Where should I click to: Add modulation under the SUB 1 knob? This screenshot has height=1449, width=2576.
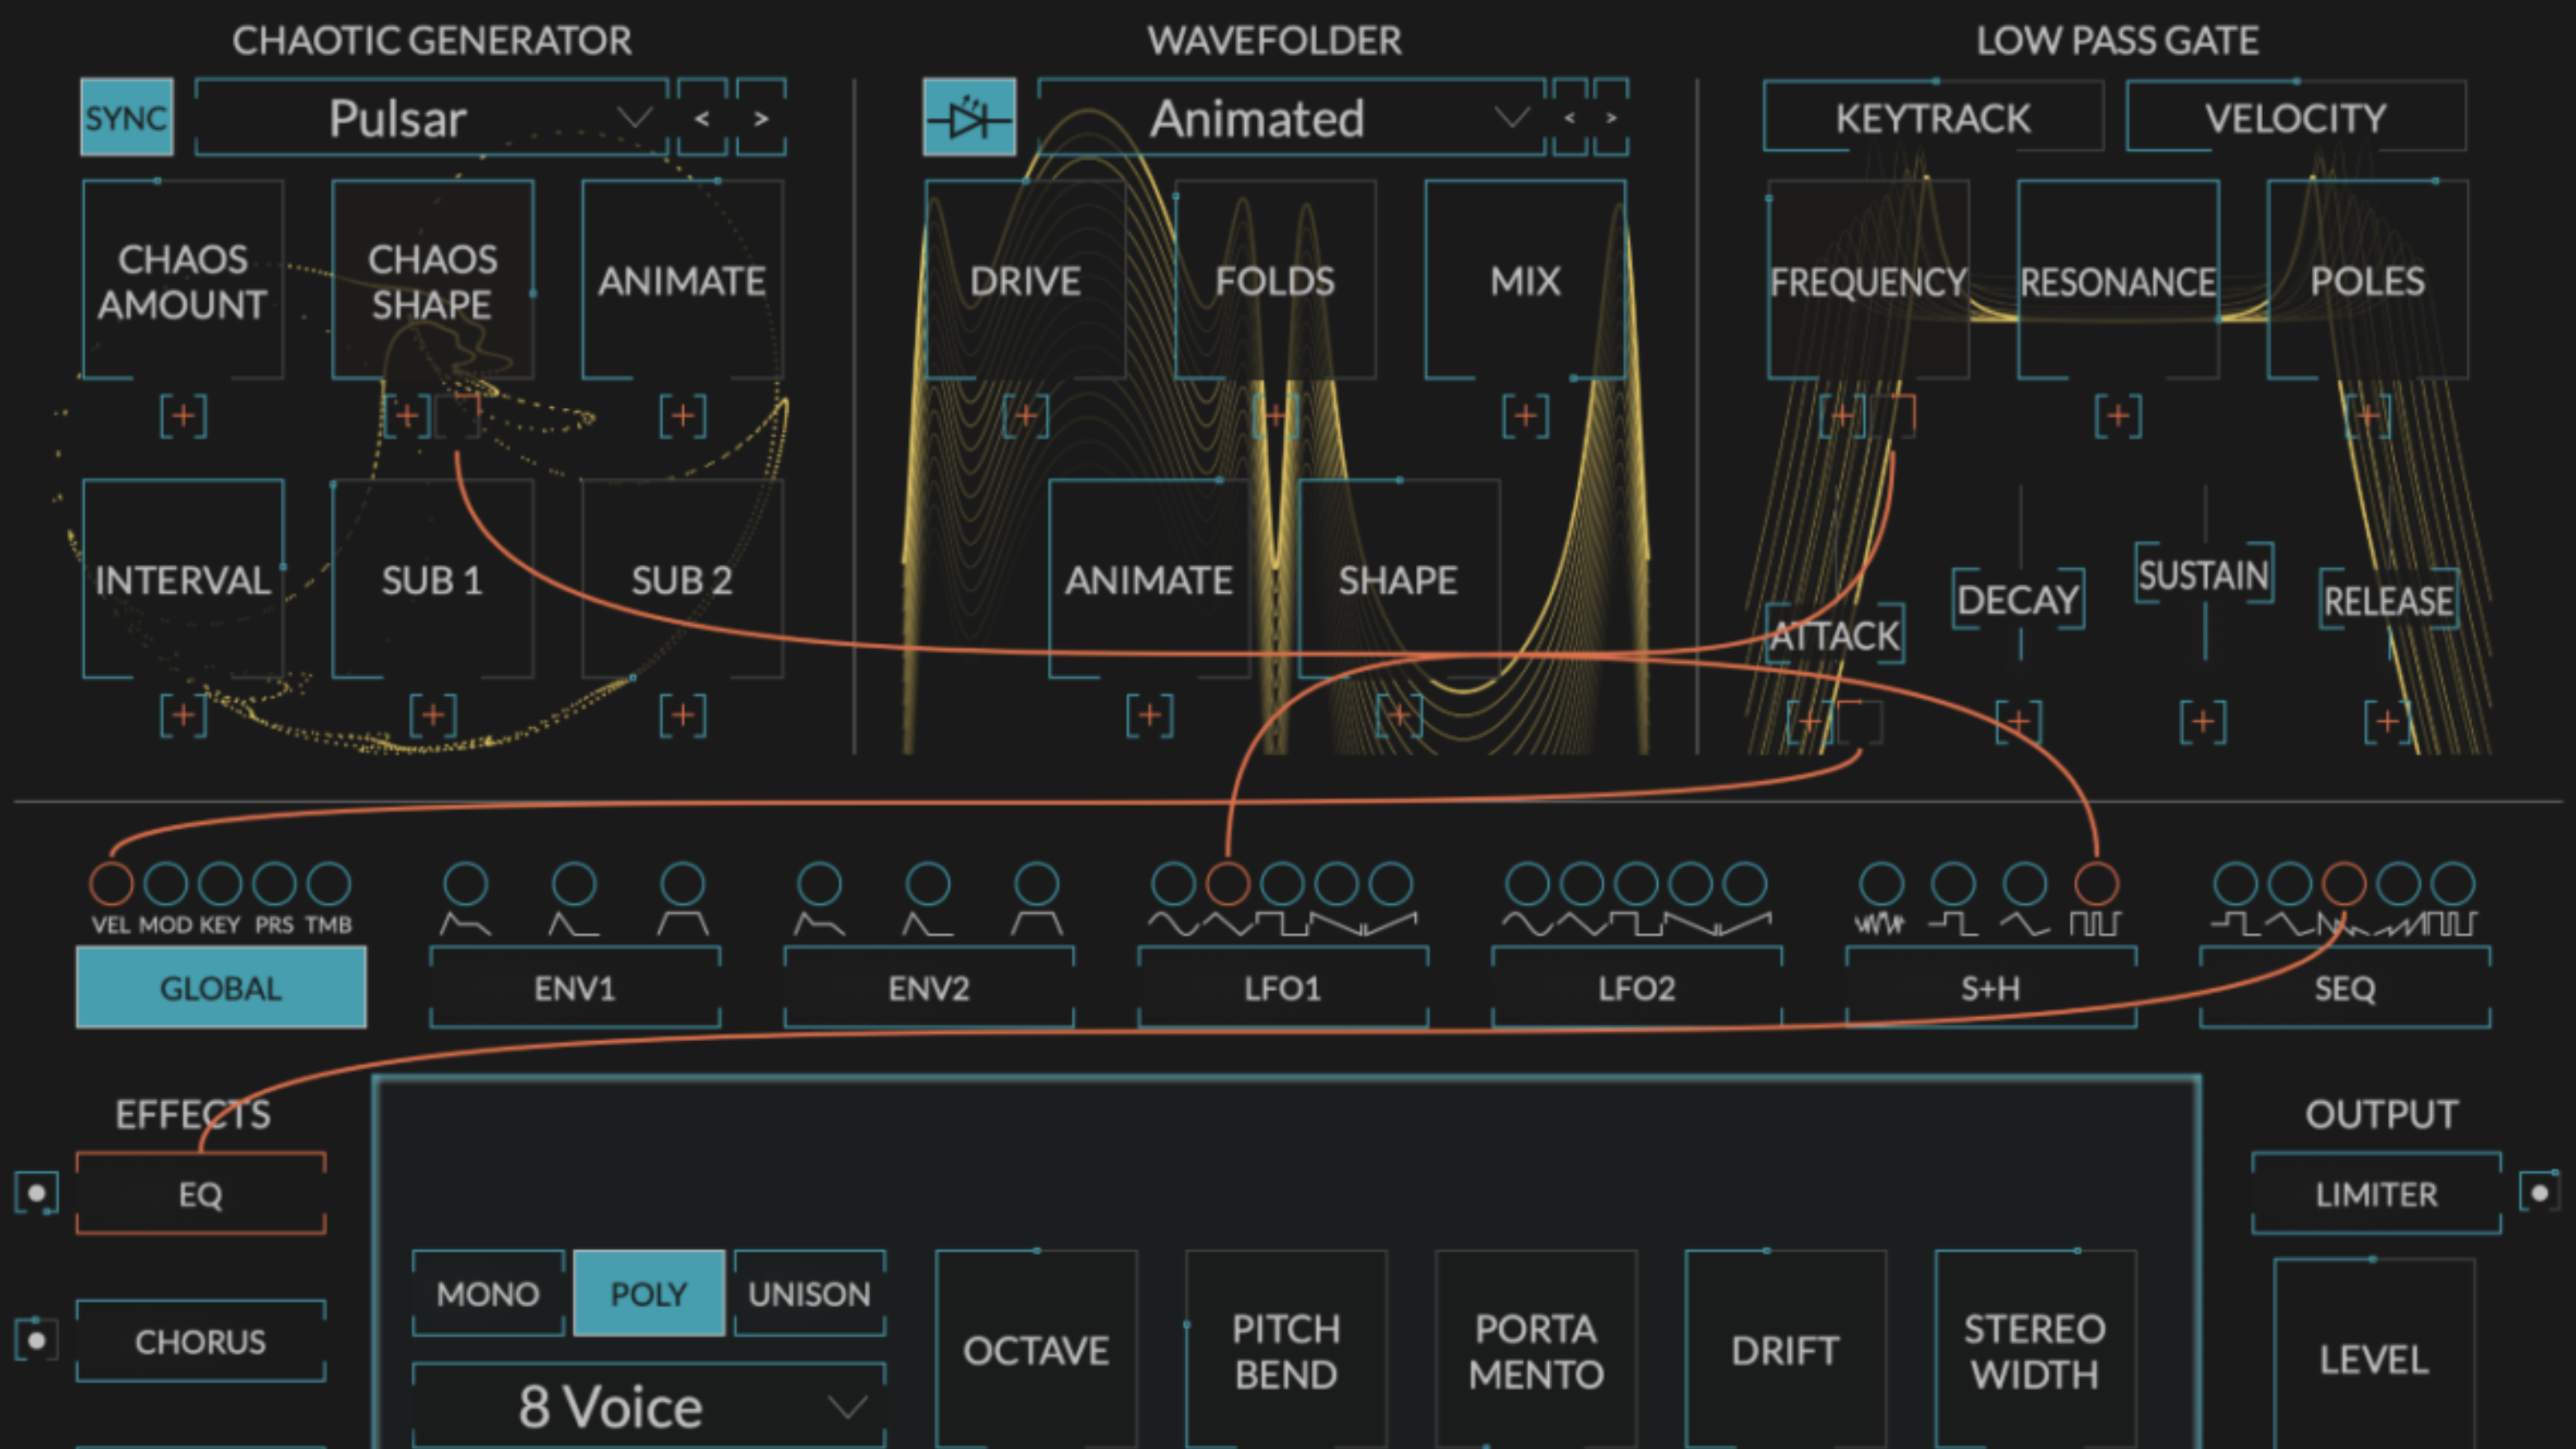pyautogui.click(x=433, y=715)
